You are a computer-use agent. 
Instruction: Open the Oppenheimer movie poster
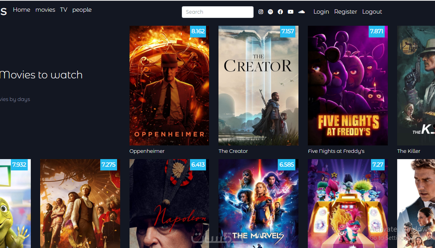point(169,86)
